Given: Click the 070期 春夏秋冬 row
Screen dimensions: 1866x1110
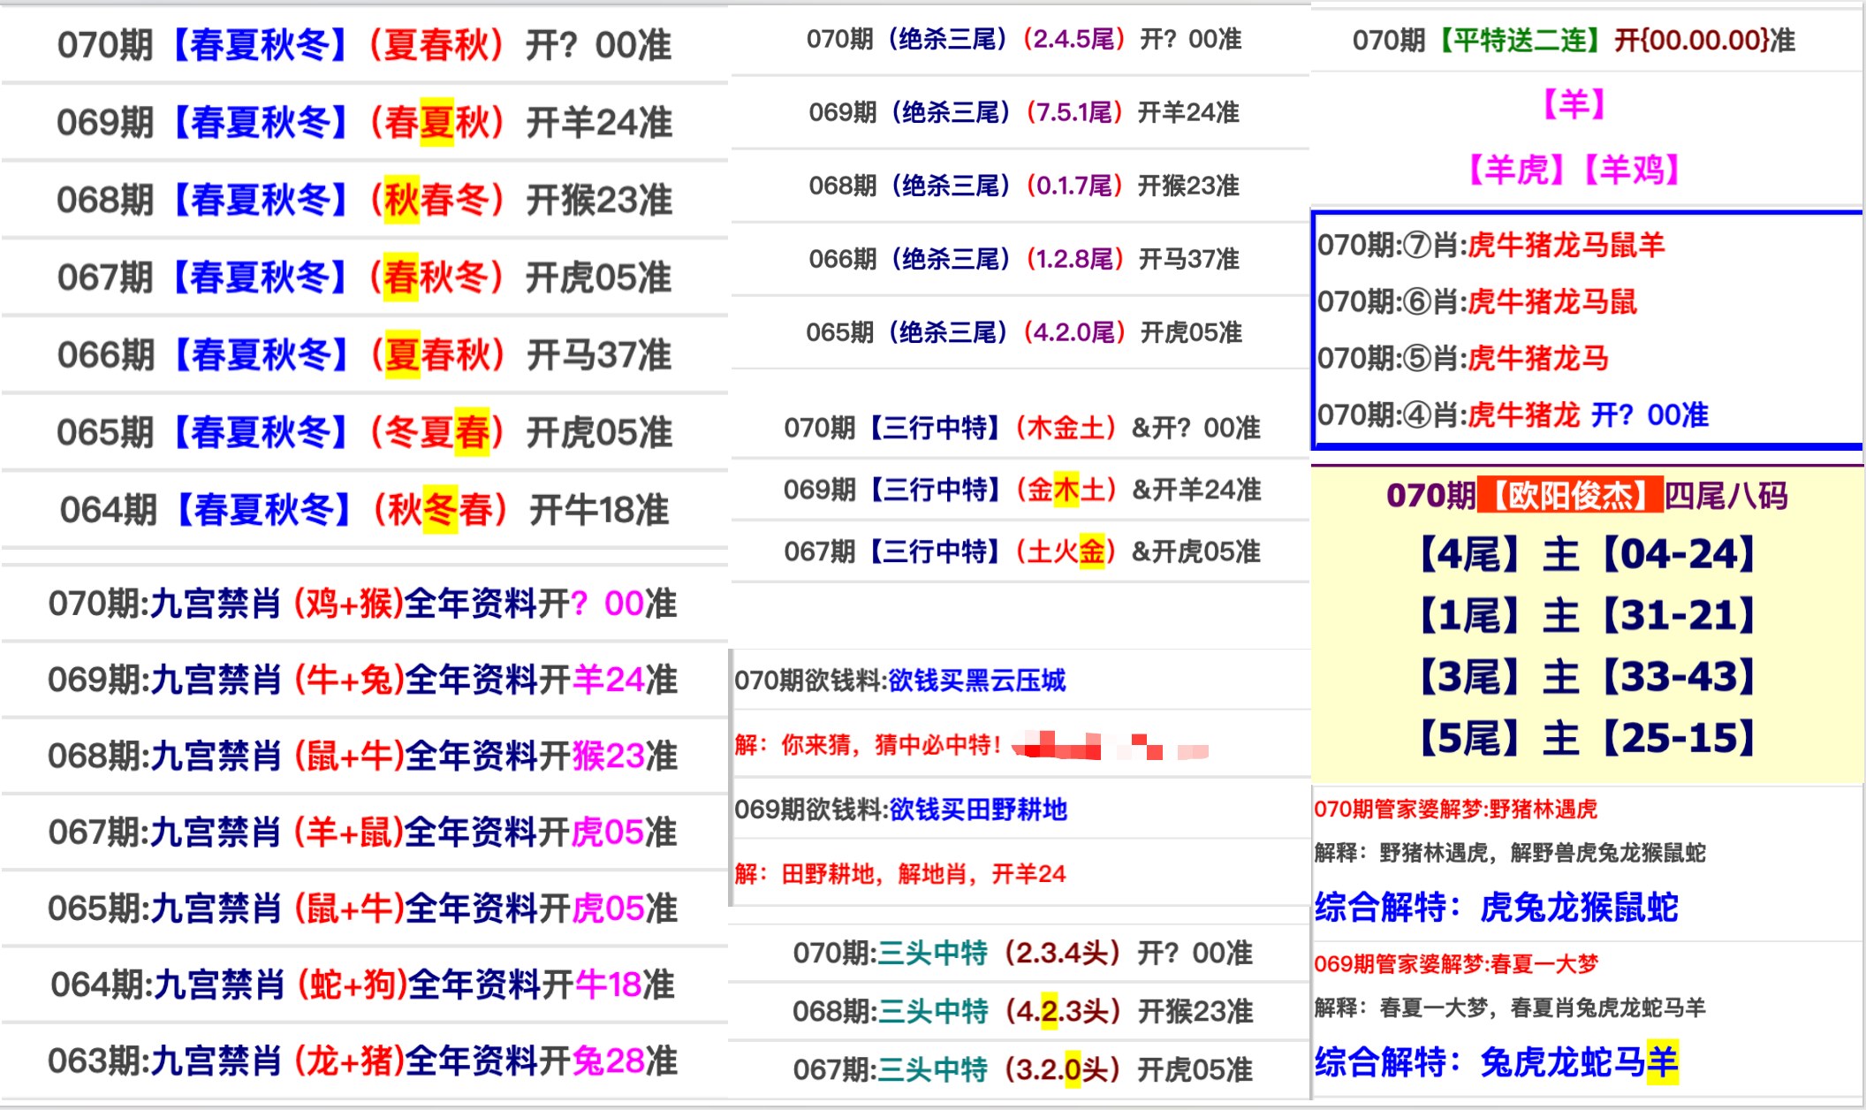Looking at the screenshot, I should coord(364,45).
